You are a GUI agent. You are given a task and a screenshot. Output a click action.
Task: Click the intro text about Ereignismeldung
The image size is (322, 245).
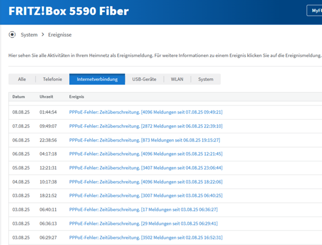[165, 56]
